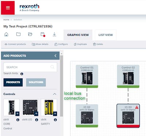Download the project with the arrow icon

pyautogui.click(x=54, y=34)
